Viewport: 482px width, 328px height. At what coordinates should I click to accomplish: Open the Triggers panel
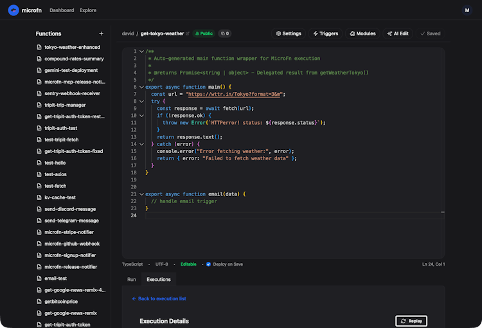click(326, 33)
